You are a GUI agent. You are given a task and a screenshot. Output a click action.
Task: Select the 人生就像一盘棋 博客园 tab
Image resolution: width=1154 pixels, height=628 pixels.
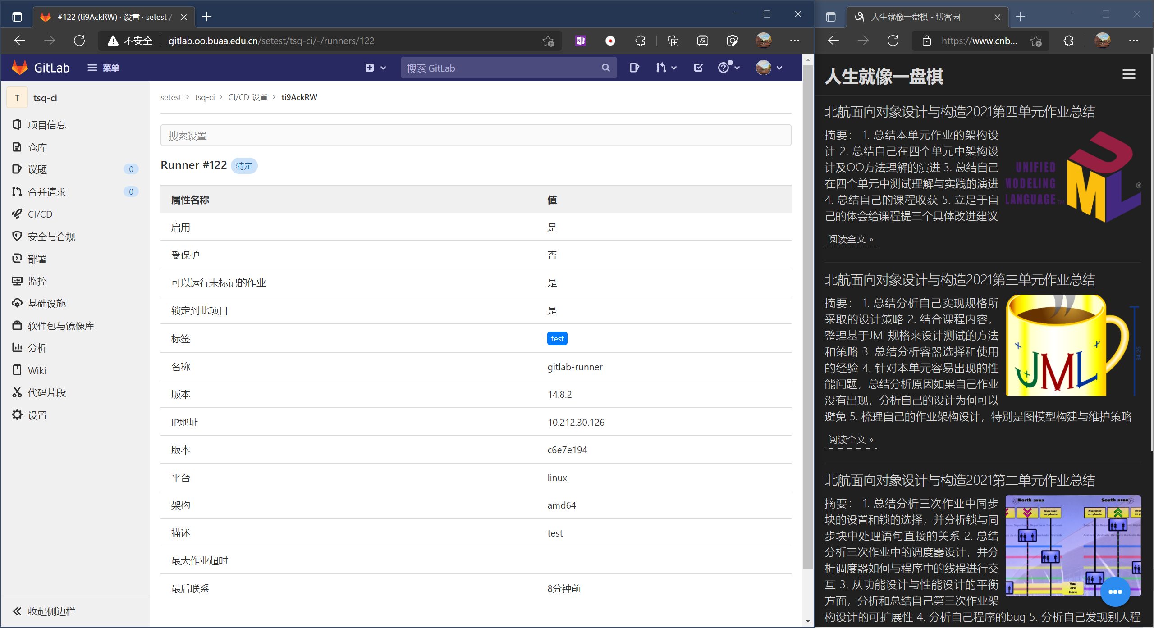point(928,17)
